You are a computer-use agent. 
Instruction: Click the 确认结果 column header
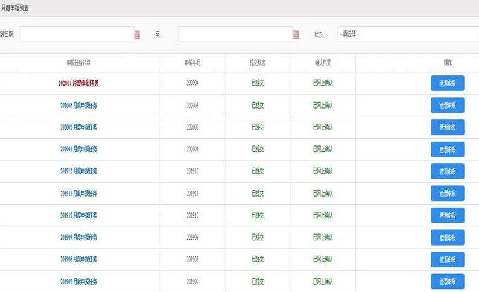click(x=323, y=63)
